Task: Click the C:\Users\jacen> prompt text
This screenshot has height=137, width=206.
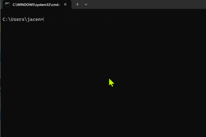Action: (x=23, y=19)
